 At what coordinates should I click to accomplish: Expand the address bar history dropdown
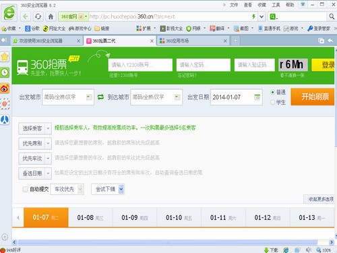pos(262,17)
